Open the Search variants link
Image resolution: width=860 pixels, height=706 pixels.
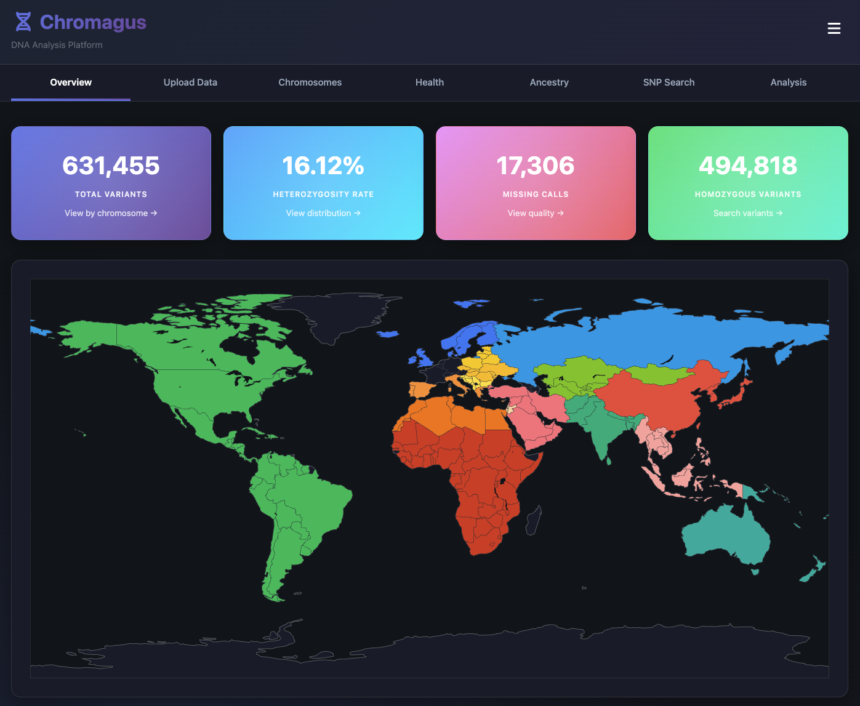747,213
